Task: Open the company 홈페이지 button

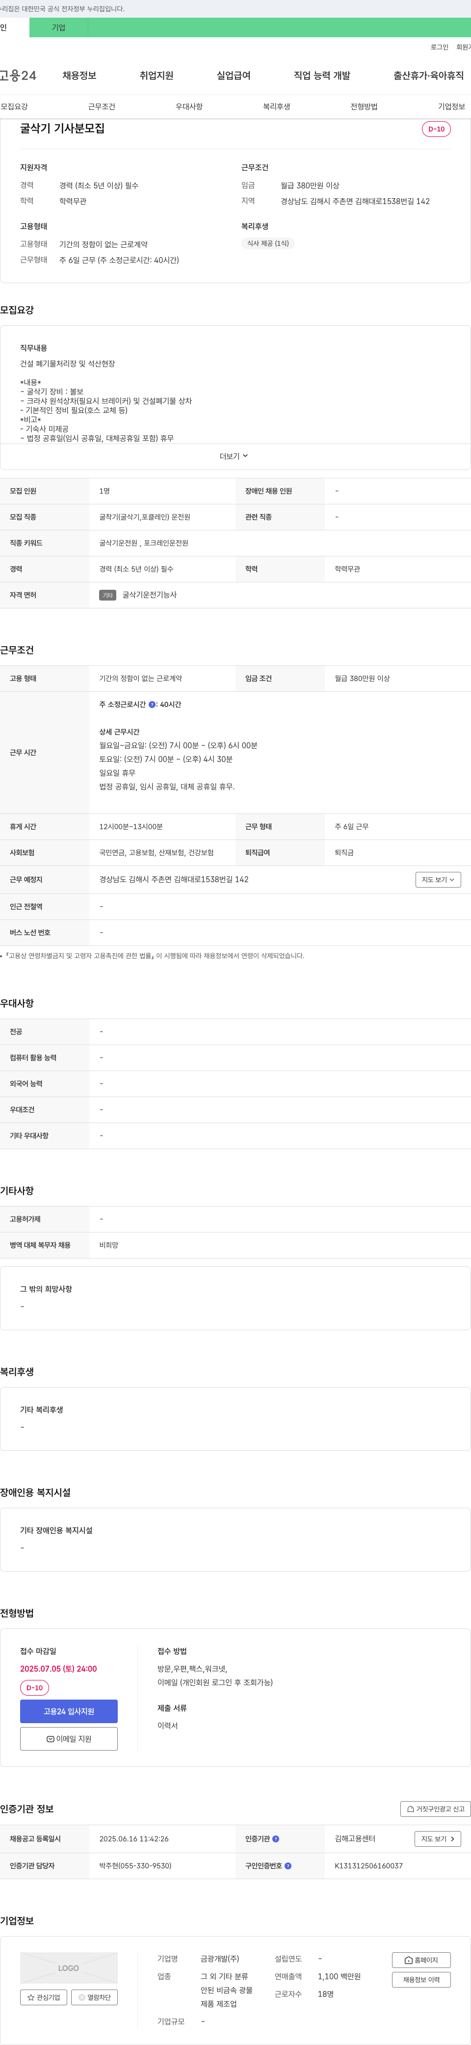Action: pyautogui.click(x=421, y=1959)
